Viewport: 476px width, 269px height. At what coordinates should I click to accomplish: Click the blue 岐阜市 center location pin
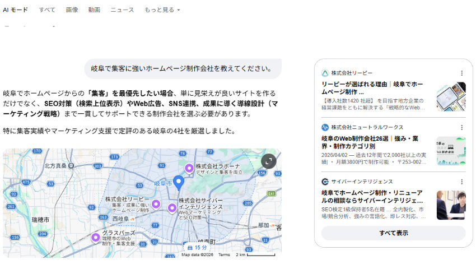(x=179, y=183)
